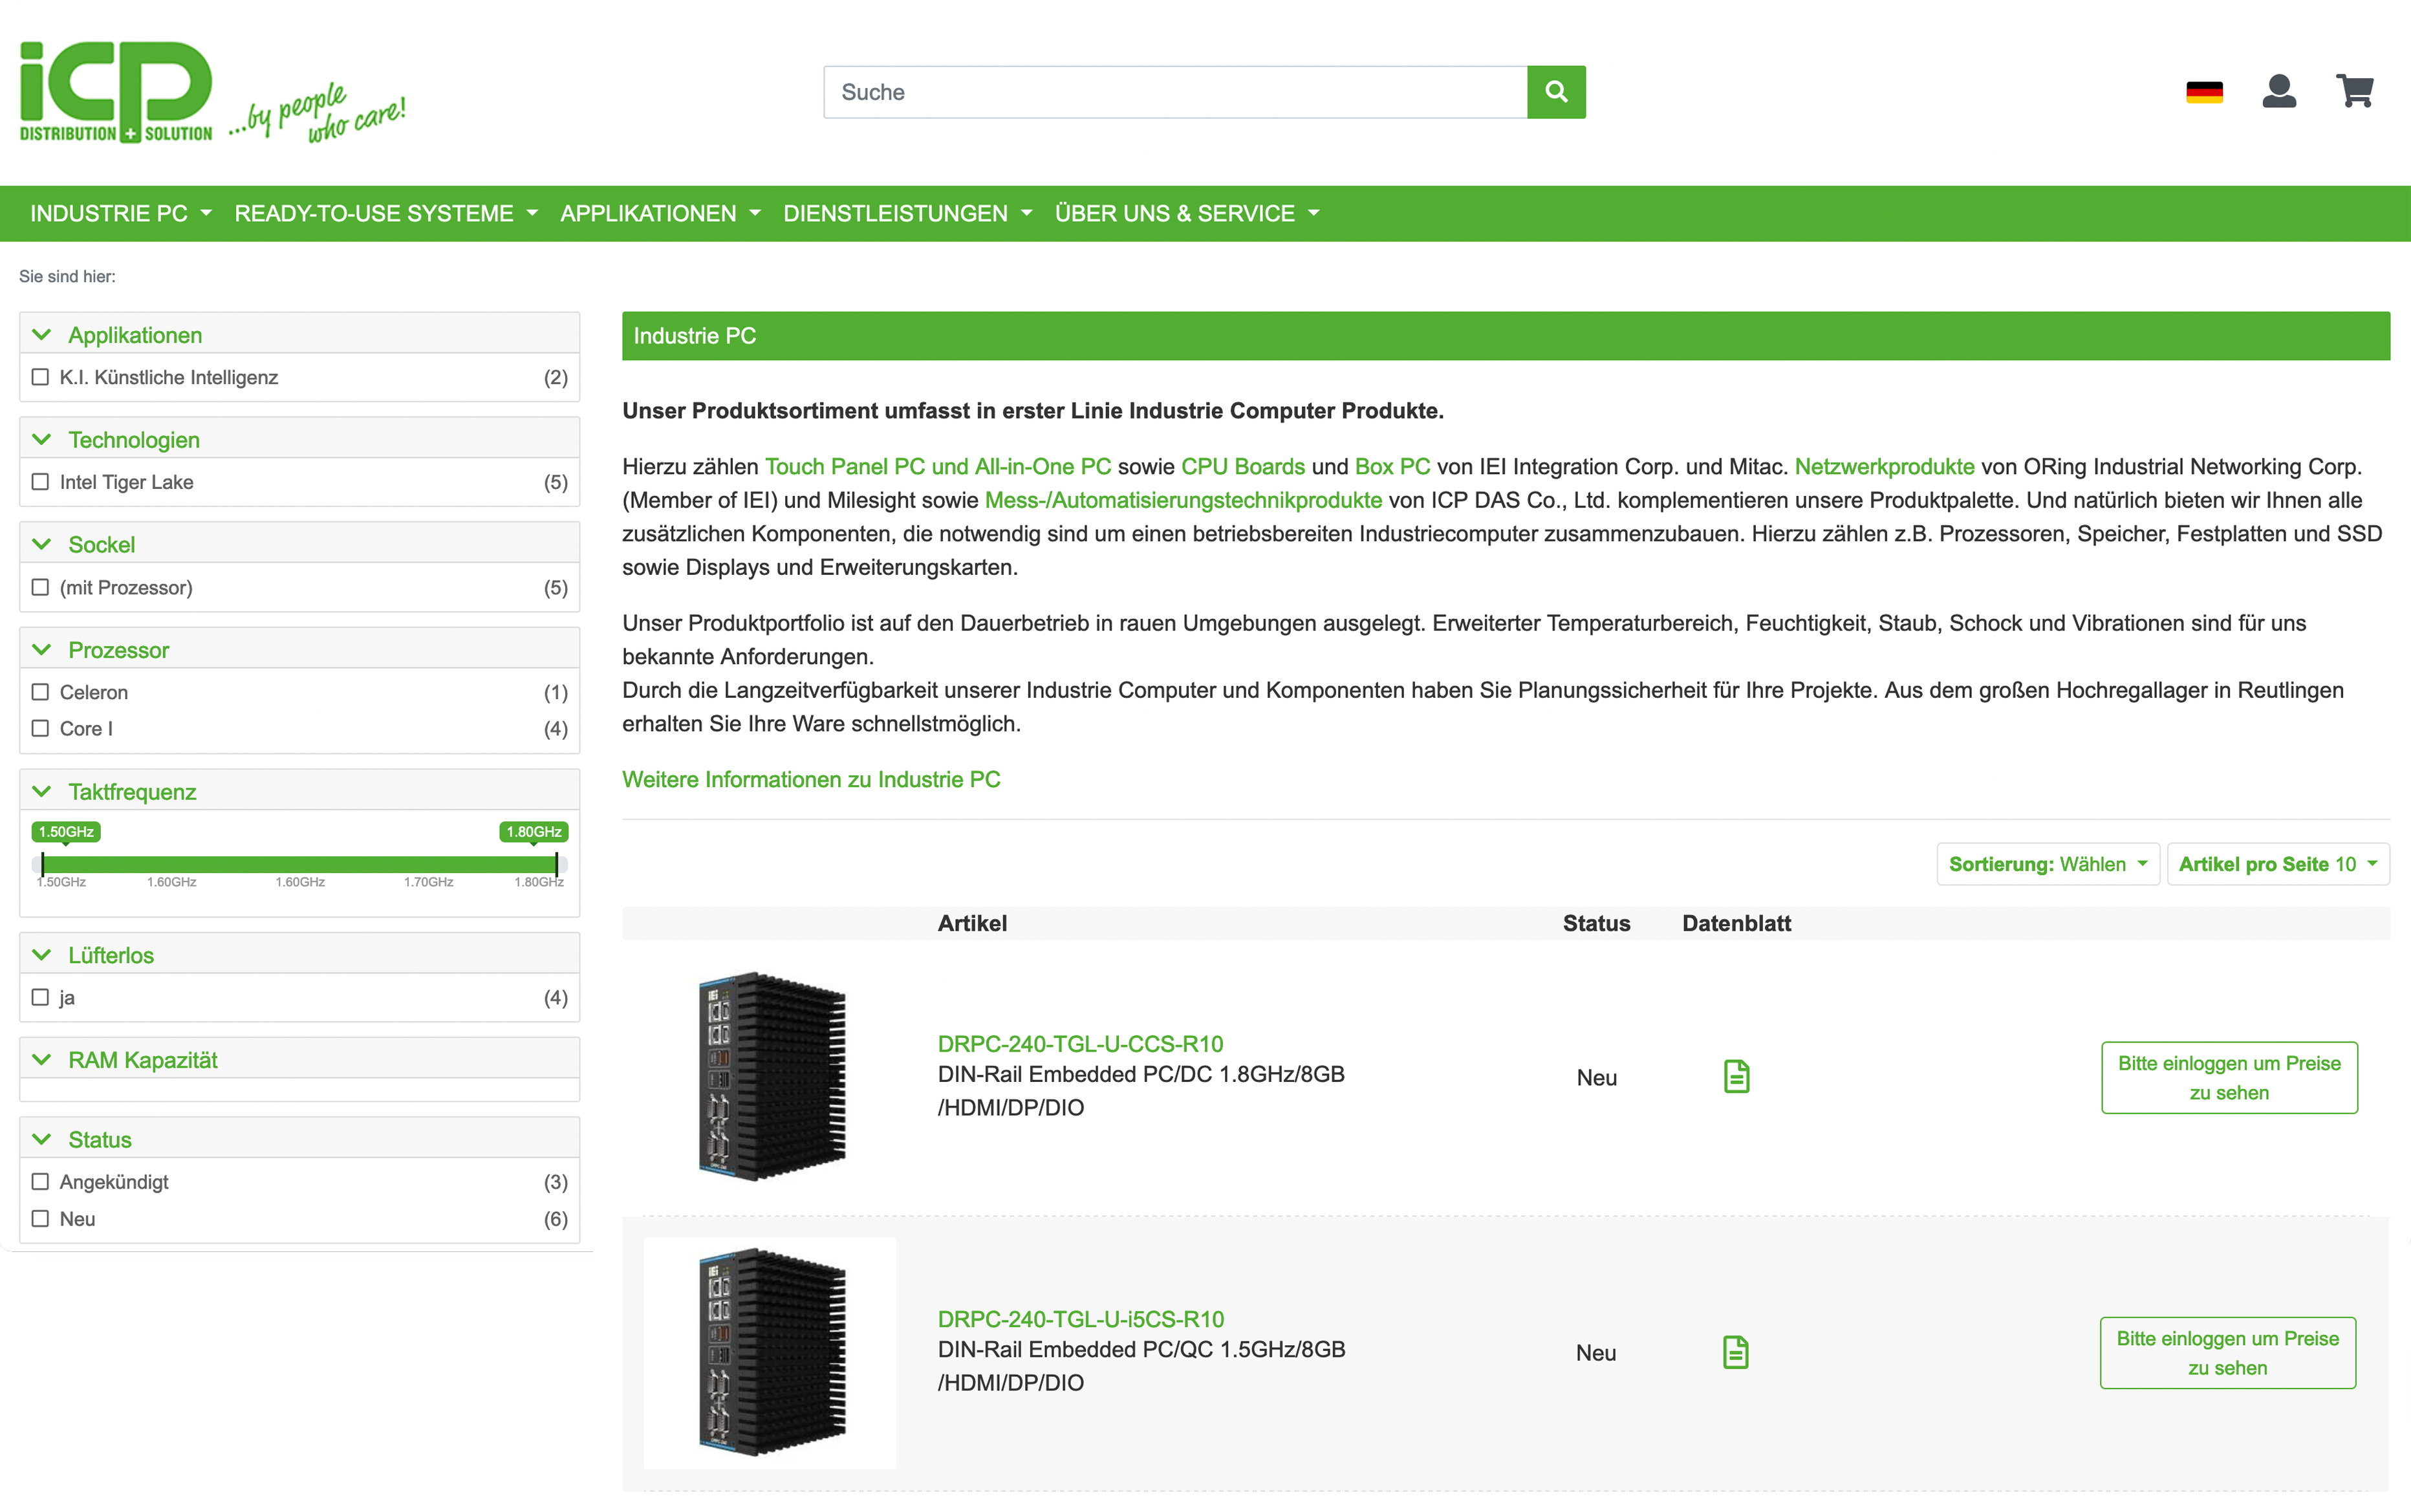Open datasheet icon for DRPC-240-TGL-U-i5CS-R10

pos(1736,1352)
